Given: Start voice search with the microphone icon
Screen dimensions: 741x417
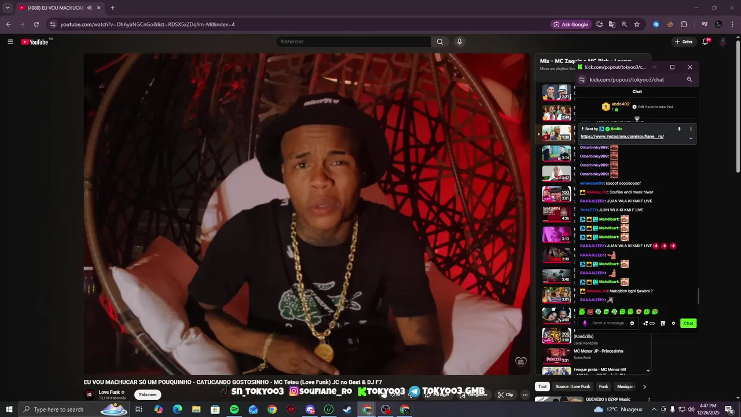Looking at the screenshot, I should pos(460,42).
